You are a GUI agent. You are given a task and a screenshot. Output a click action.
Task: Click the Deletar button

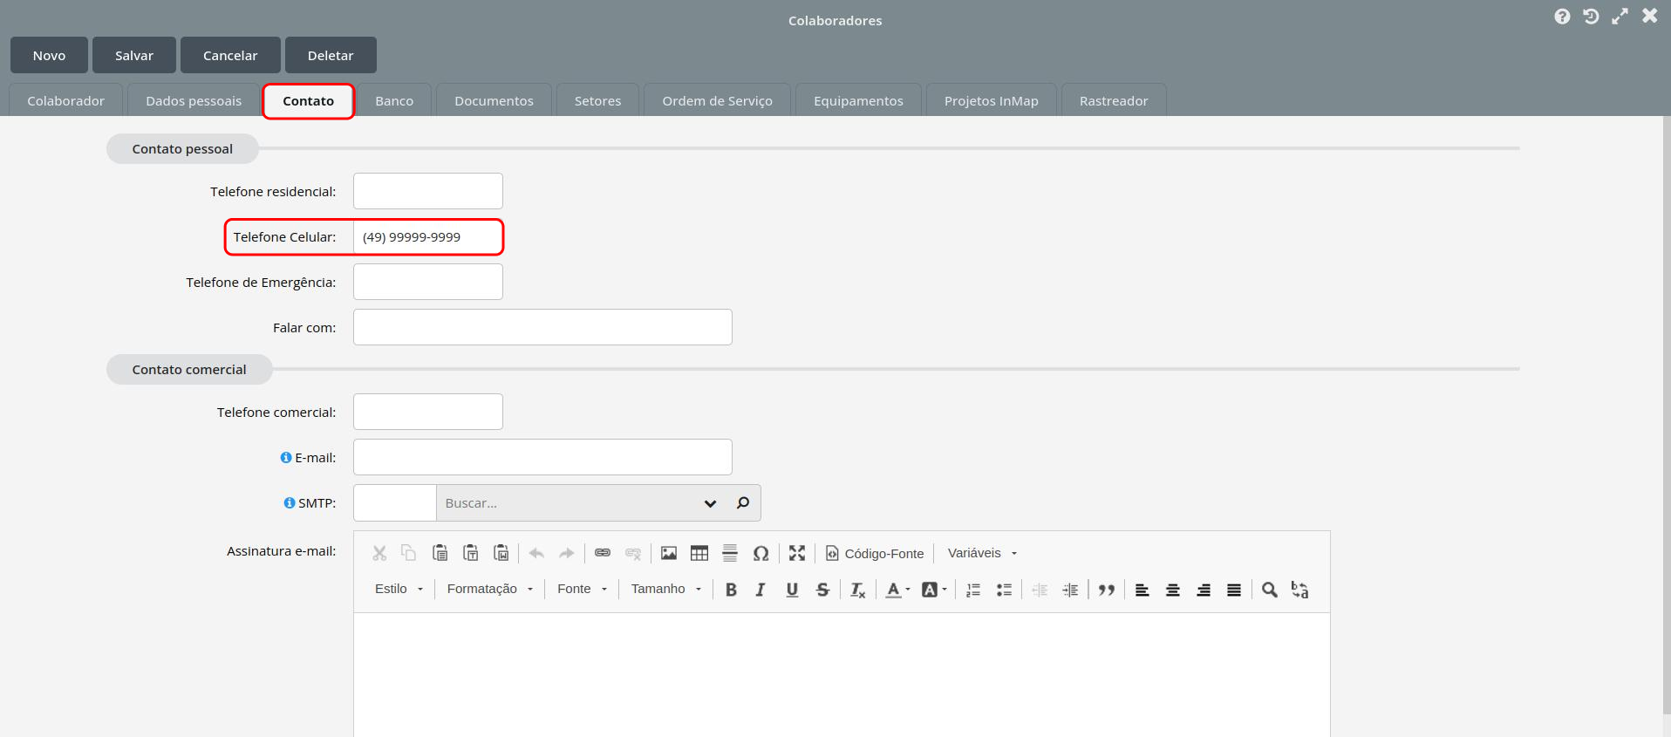(x=331, y=55)
